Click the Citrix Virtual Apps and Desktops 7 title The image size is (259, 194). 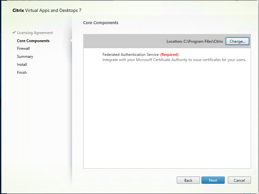[47, 10]
